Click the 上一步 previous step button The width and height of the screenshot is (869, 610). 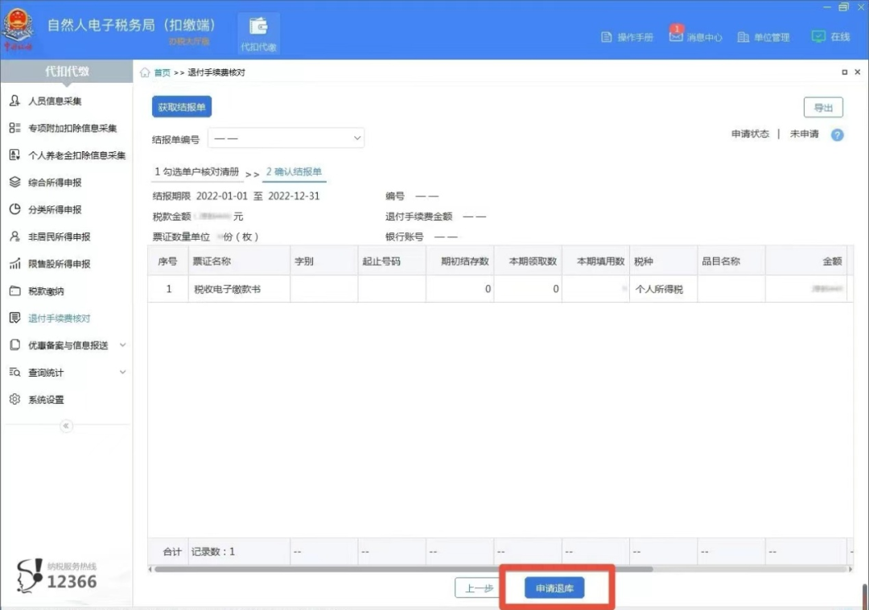(x=479, y=587)
